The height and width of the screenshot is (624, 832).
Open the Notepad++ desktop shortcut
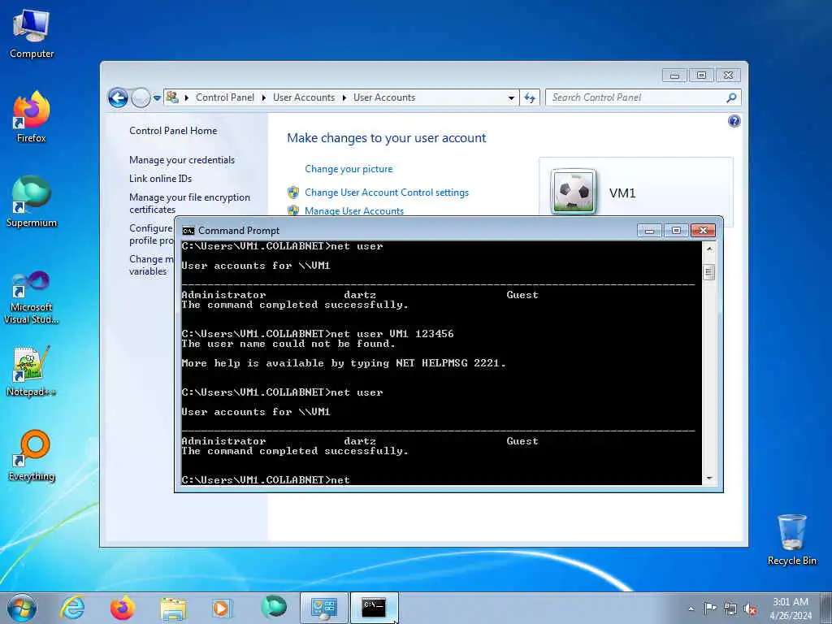pos(32,371)
